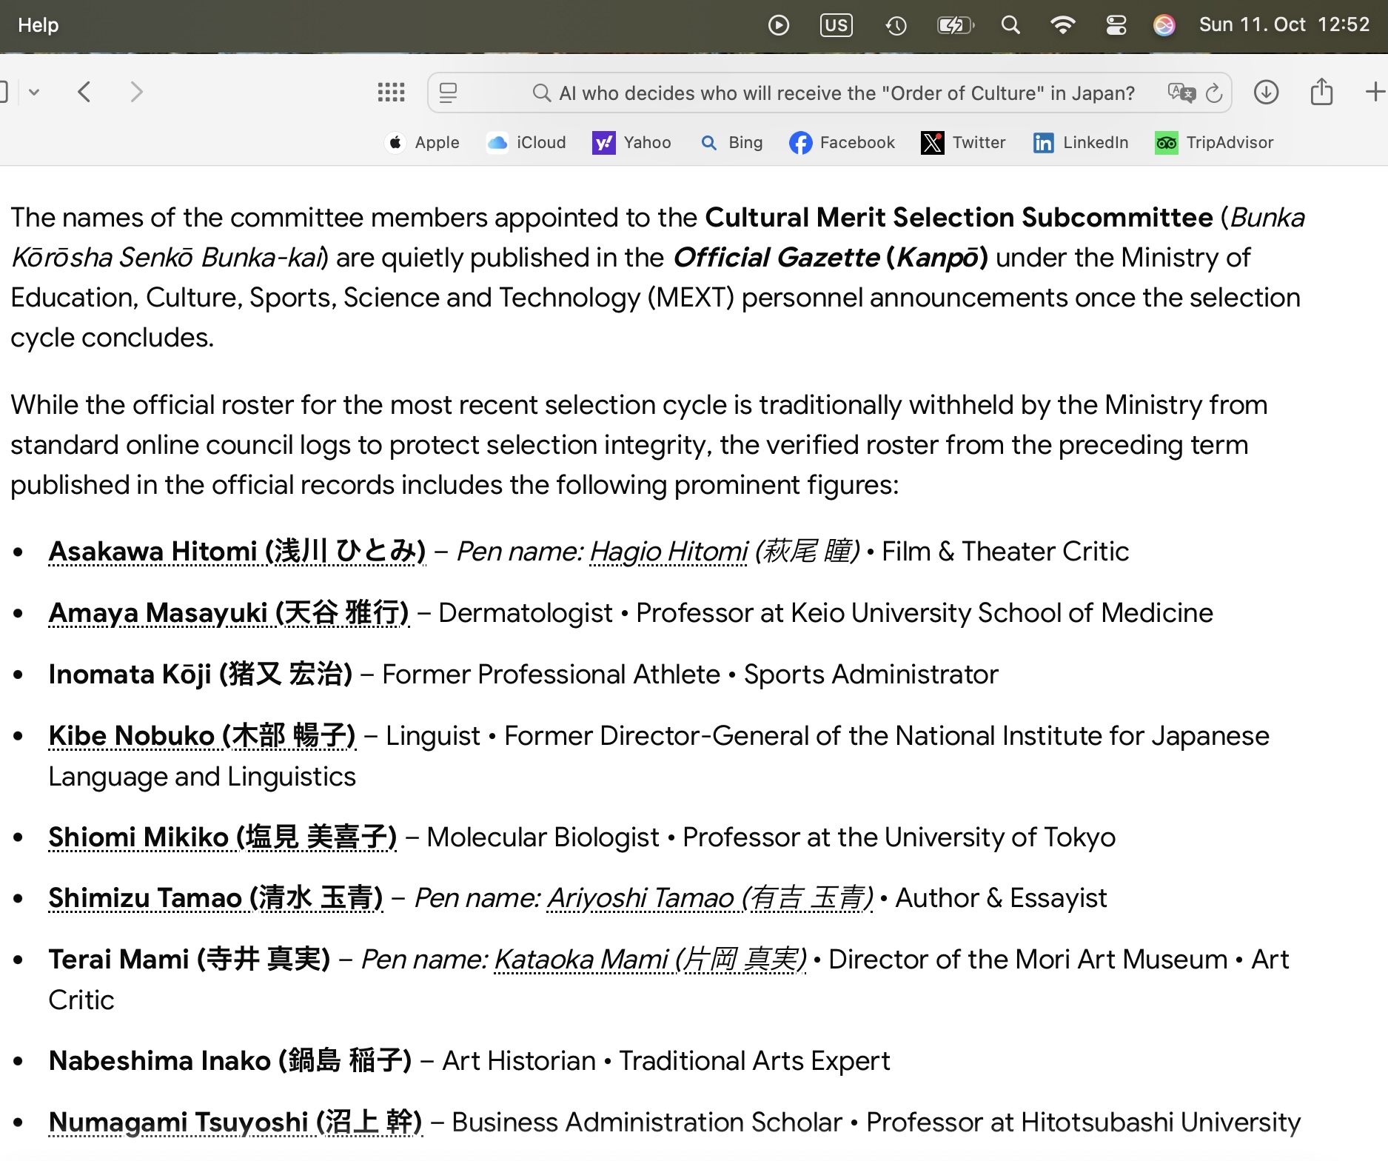The width and height of the screenshot is (1388, 1161).
Task: Follow the Shimizu Tamao link
Action: 215,898
